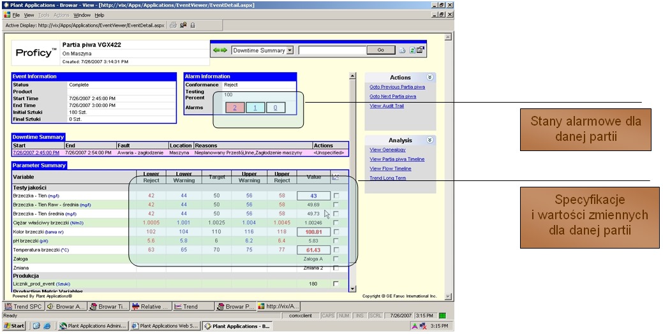Tick the checkbox for Brzeczka - Tlen Raw - średnia
663x334 pixels.
click(x=336, y=205)
